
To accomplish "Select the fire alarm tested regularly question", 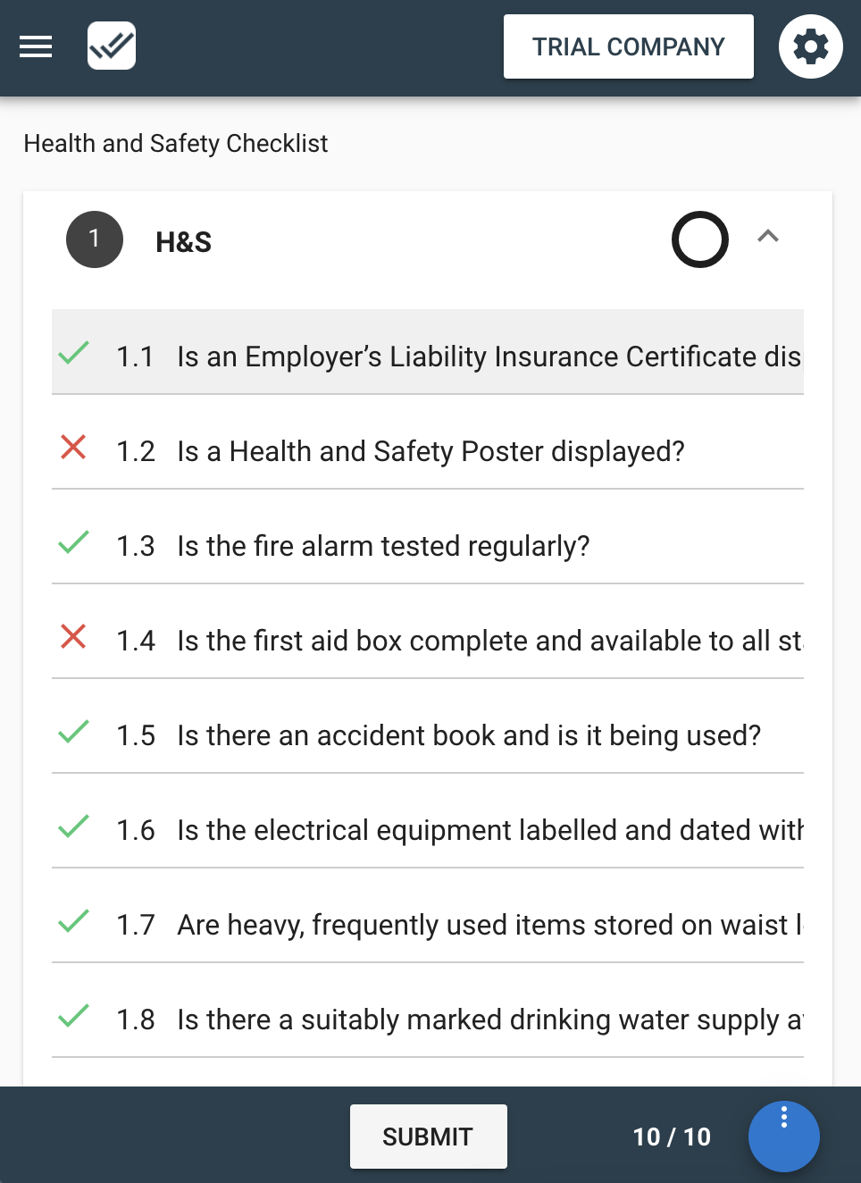I will pyautogui.click(x=383, y=546).
